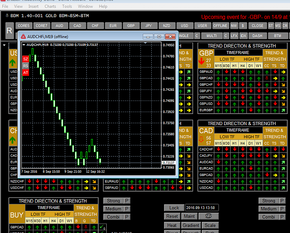Open the File menu

click(5, 6)
